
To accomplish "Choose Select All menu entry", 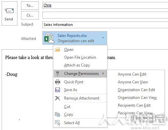I will [x=80, y=123].
